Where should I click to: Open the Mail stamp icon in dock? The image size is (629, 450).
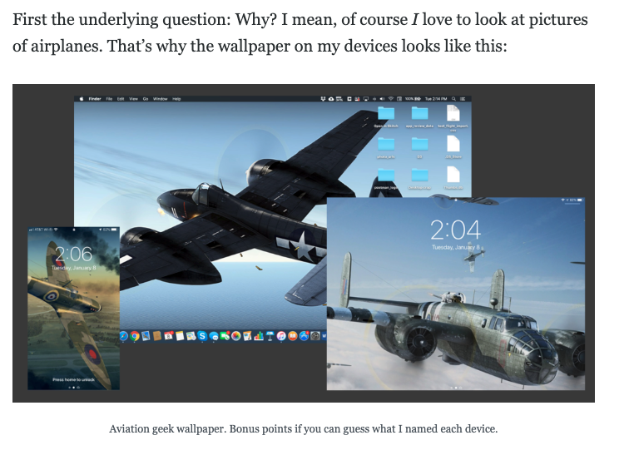(146, 336)
